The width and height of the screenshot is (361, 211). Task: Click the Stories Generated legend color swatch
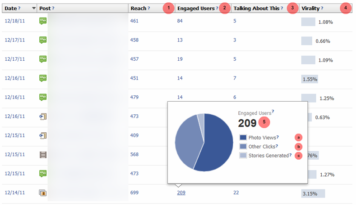[242, 155]
